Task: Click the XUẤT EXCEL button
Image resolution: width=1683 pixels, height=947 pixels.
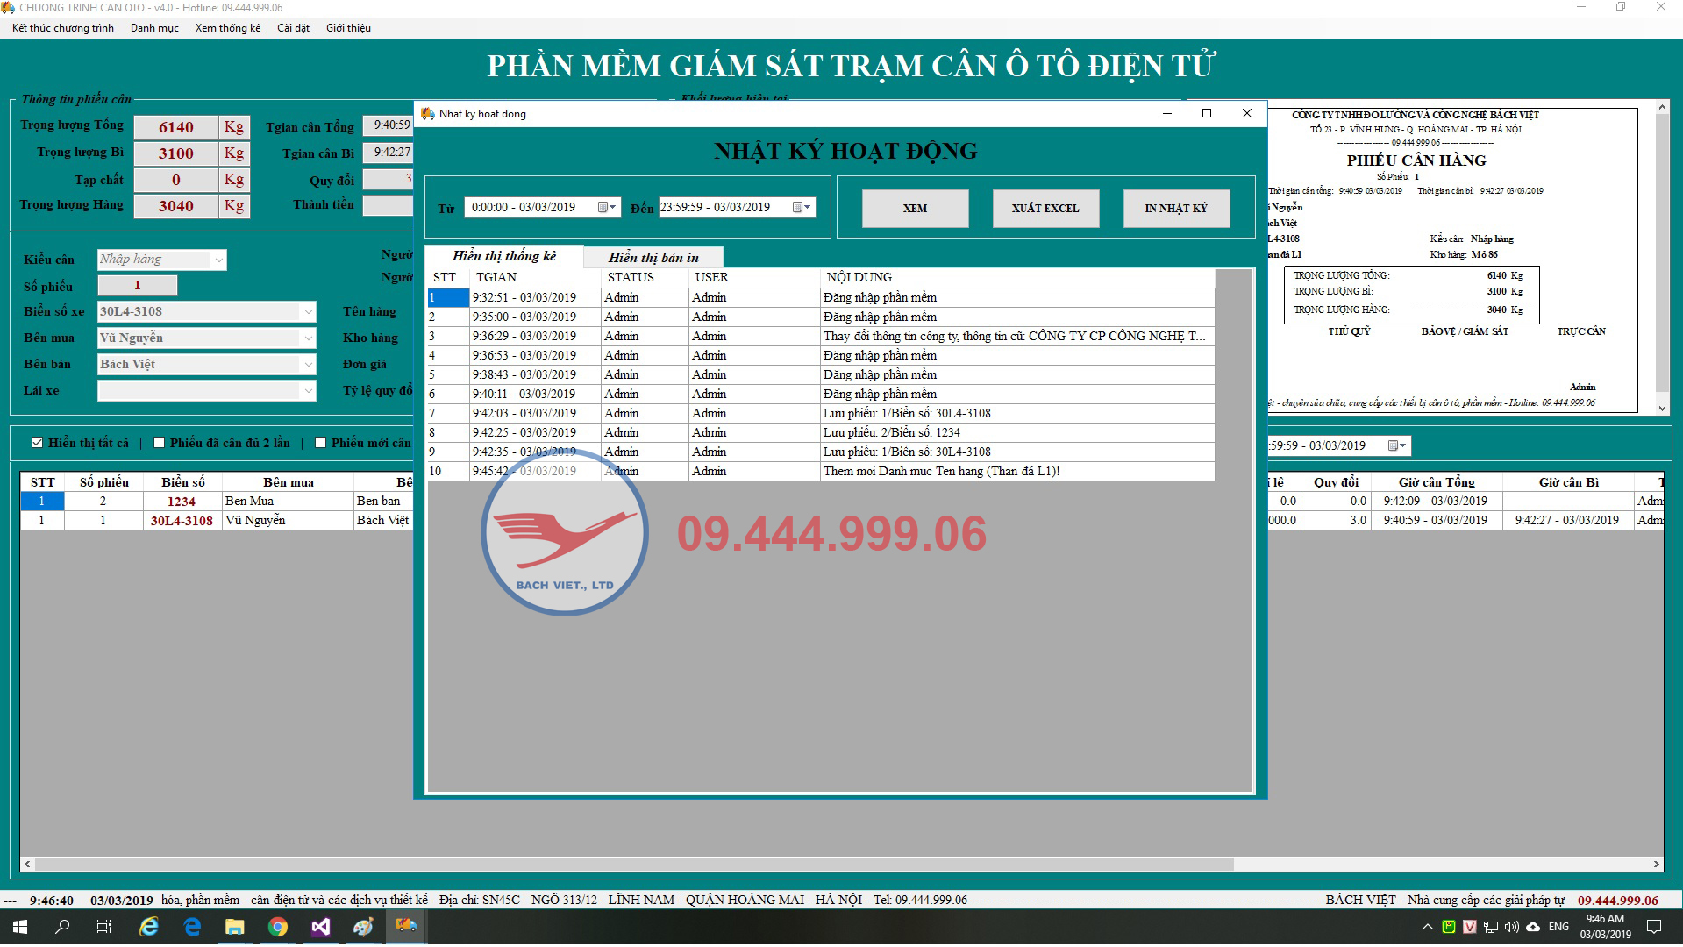Action: [x=1045, y=209]
